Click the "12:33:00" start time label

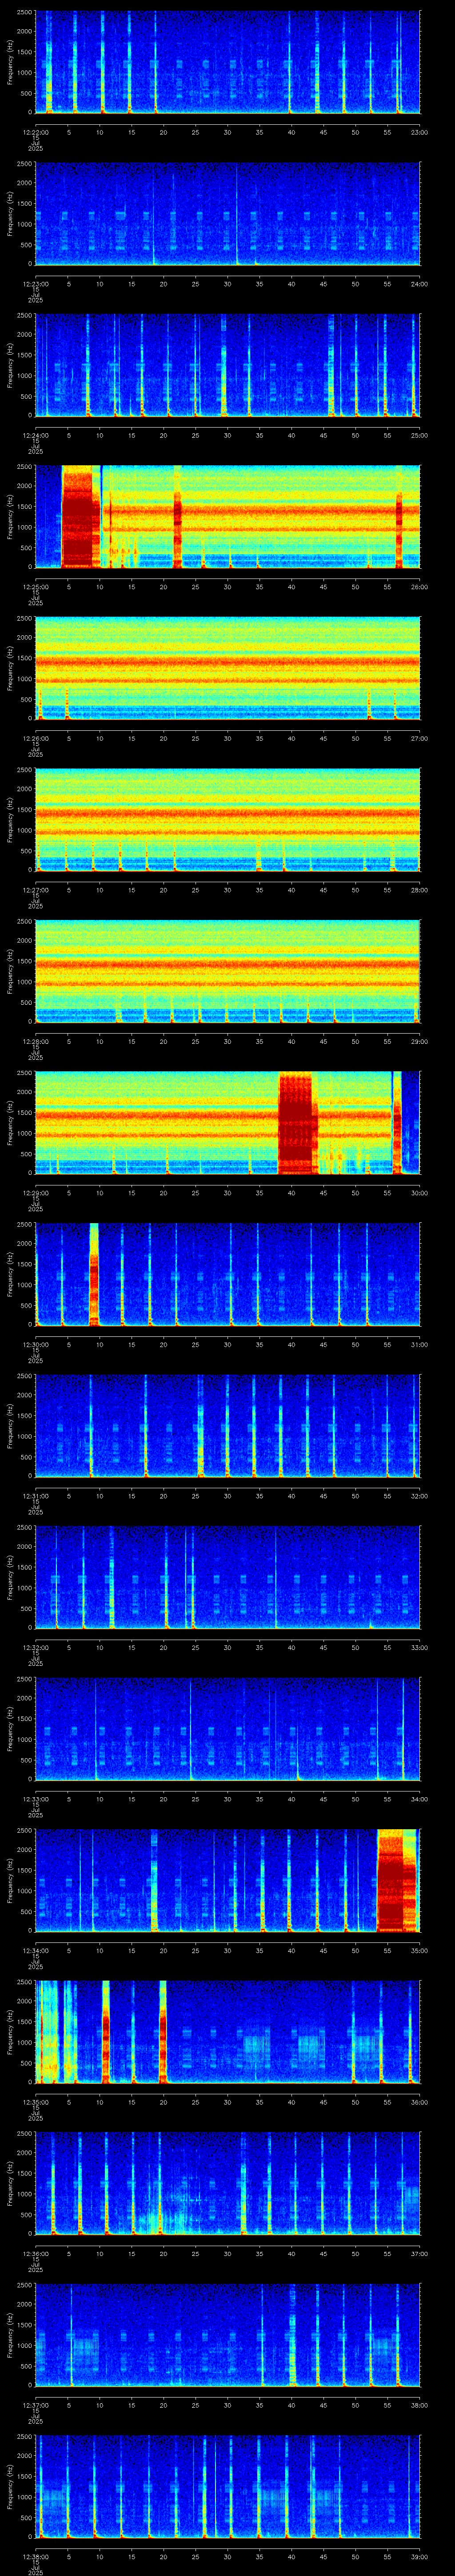35,1798
